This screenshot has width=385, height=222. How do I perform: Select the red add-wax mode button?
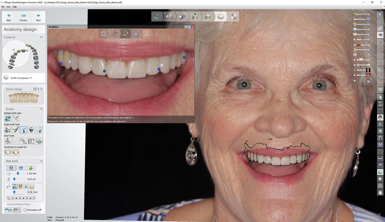[x=11, y=168]
